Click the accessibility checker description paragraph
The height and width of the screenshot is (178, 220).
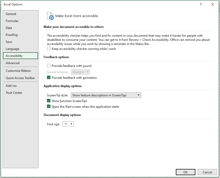(128, 40)
